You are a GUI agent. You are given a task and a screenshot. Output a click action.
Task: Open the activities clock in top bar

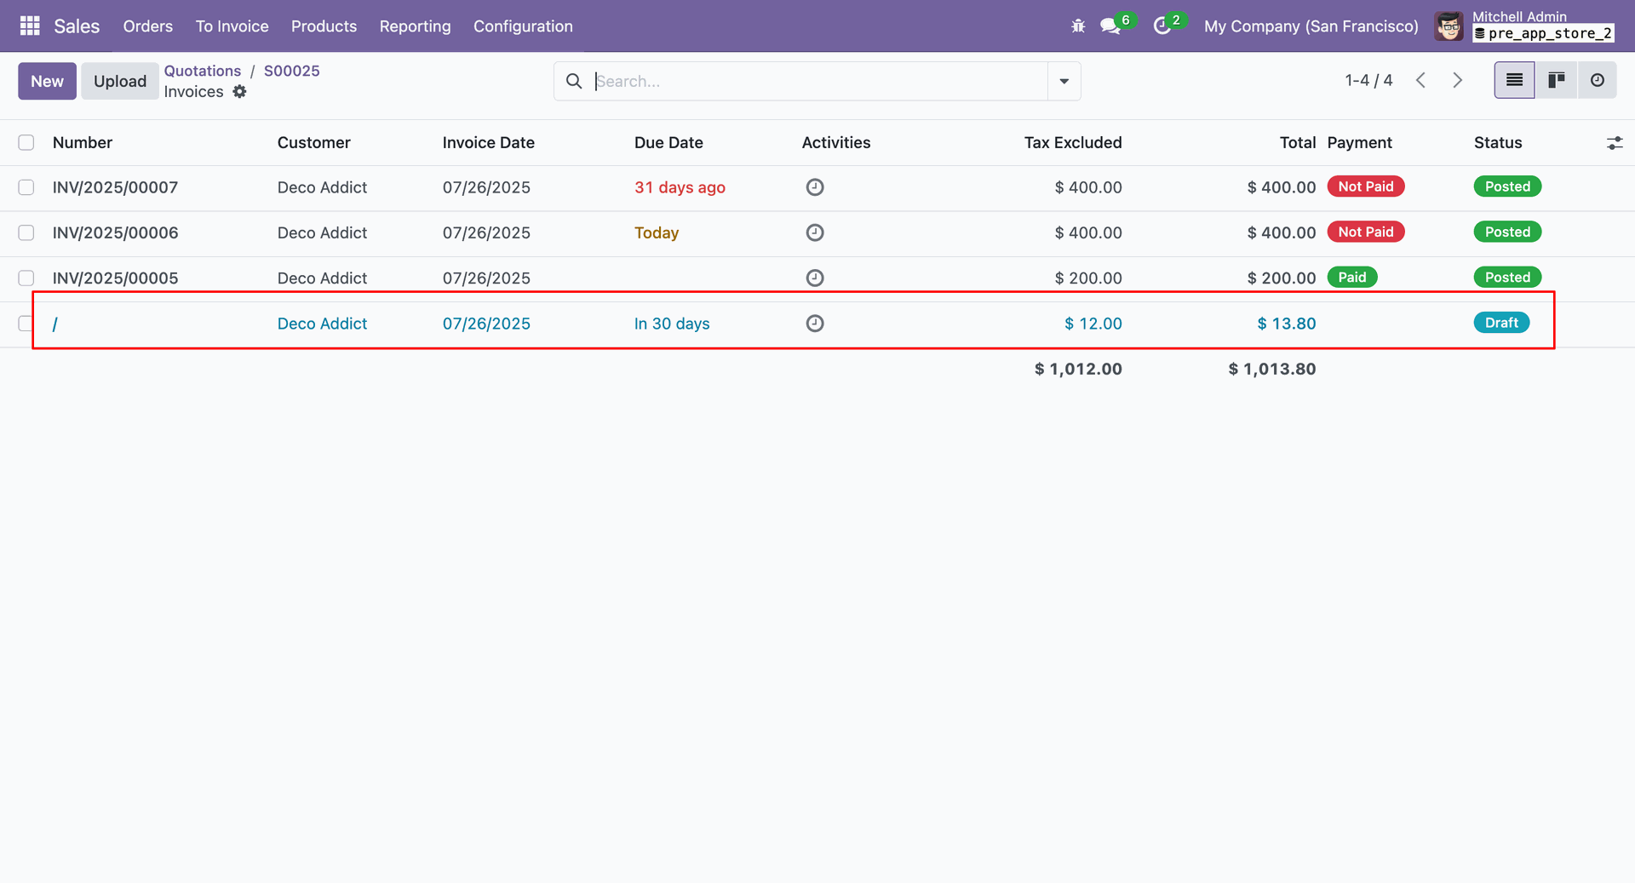[x=1162, y=26]
